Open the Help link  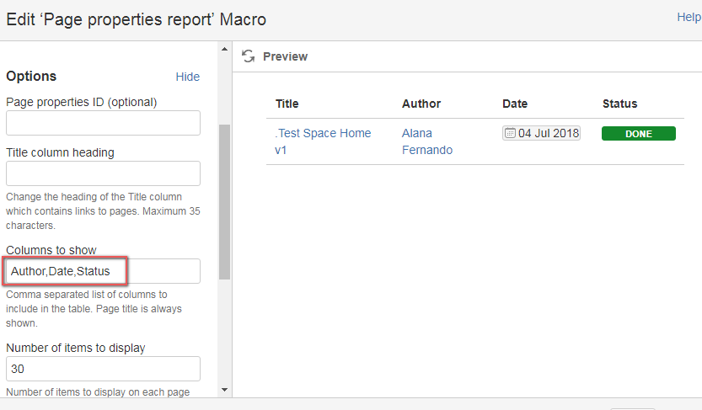[x=689, y=17]
